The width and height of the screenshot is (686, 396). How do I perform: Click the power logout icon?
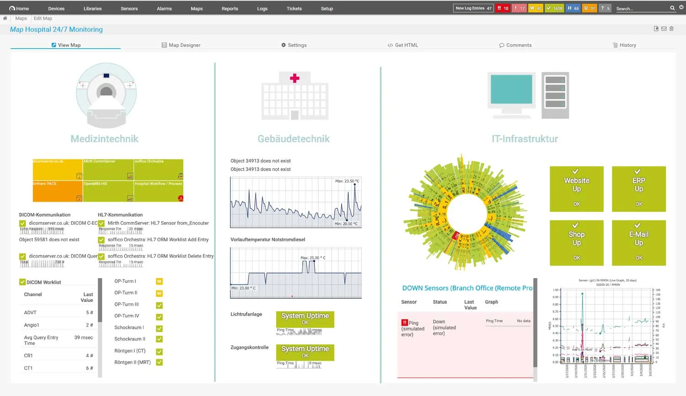(x=681, y=8)
